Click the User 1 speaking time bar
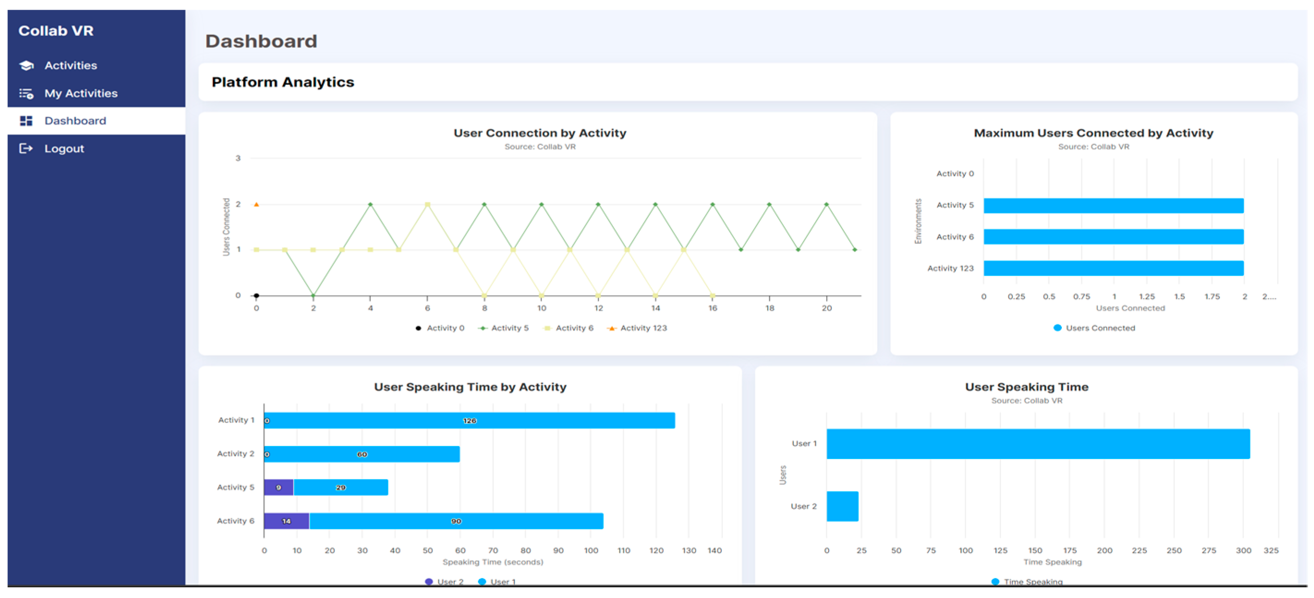1314x598 pixels. tap(1038, 443)
